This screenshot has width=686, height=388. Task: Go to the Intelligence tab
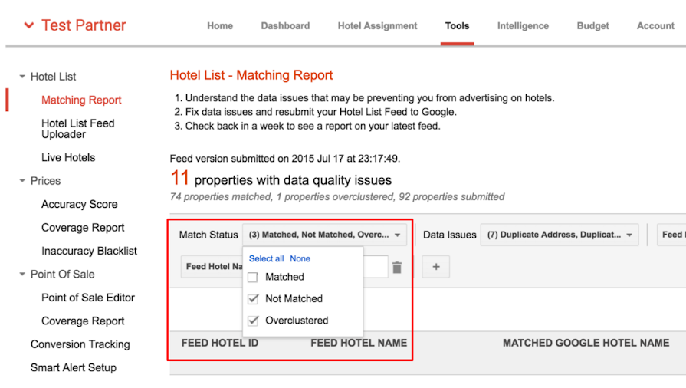pyautogui.click(x=523, y=26)
